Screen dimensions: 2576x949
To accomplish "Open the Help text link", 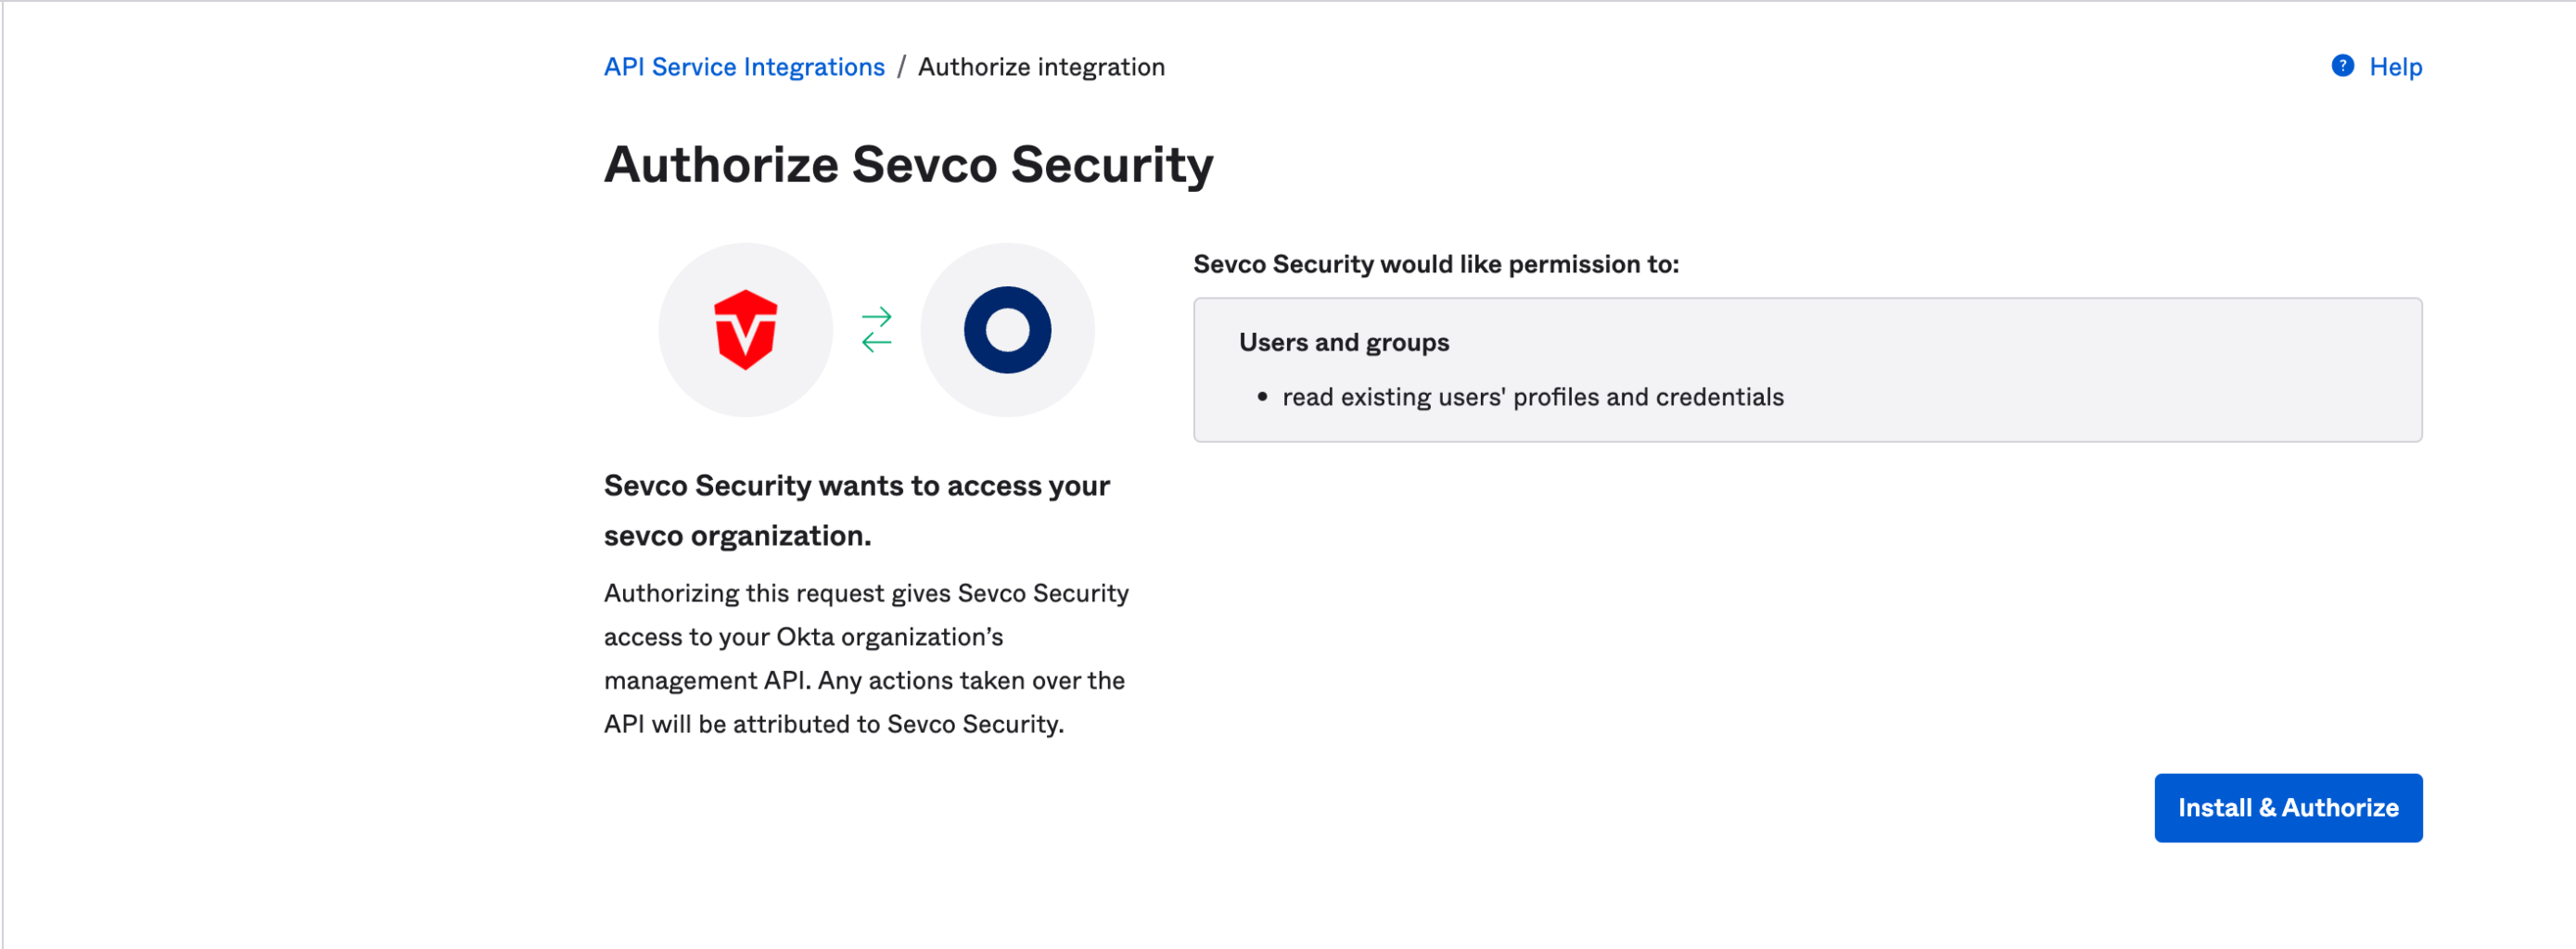I will [2395, 67].
